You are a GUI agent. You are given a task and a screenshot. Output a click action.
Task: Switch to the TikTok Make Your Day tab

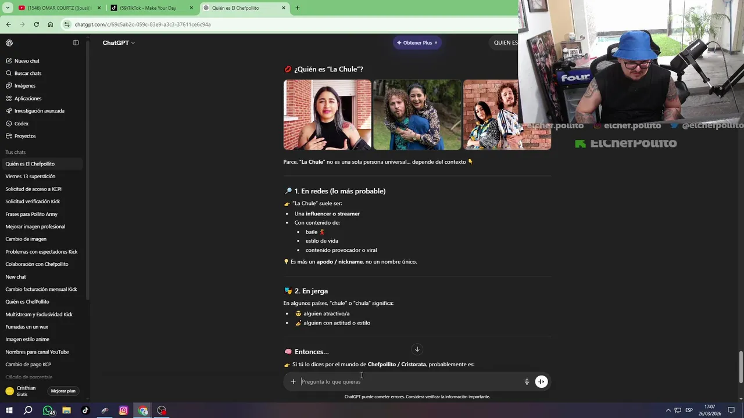click(x=151, y=8)
